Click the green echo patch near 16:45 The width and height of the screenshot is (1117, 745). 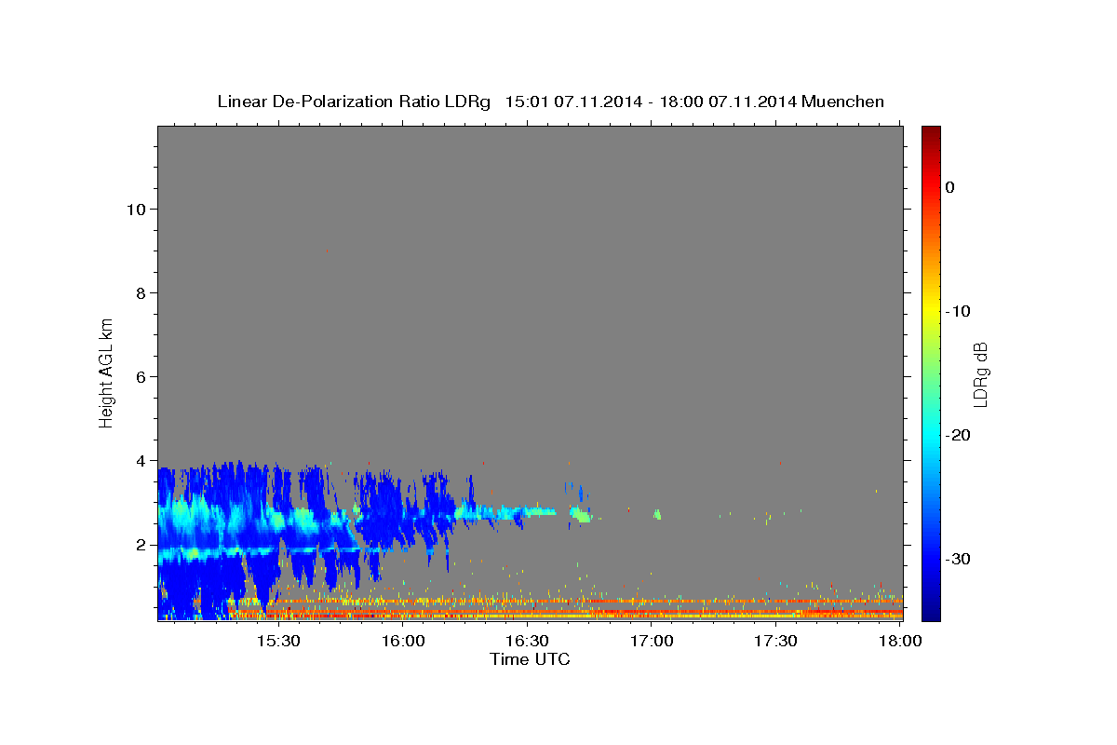pos(583,514)
